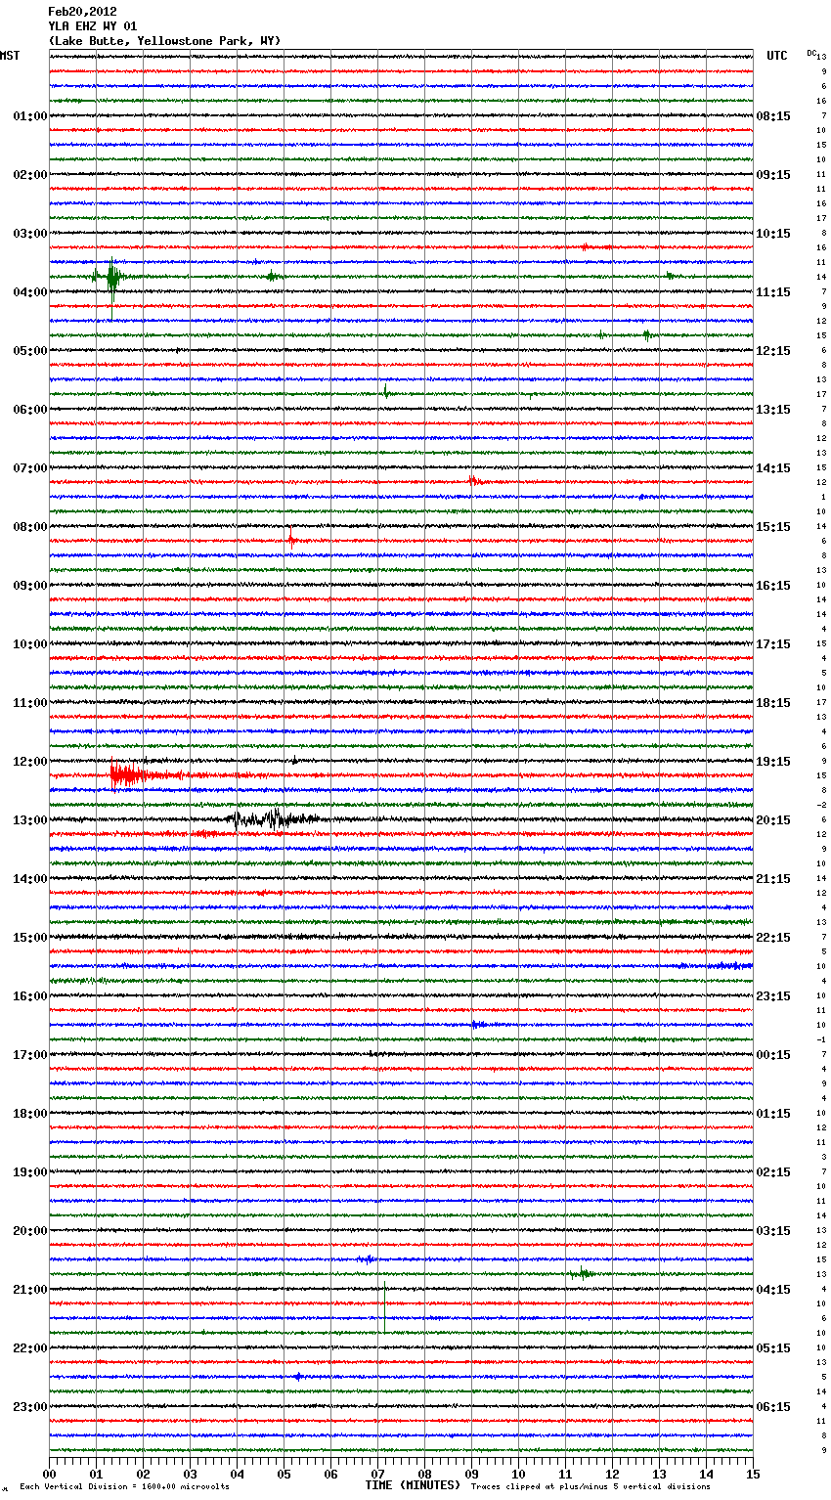Click the 20:15 UTC time label
Image resolution: width=831 pixels, height=1500 pixels.
pyautogui.click(x=773, y=820)
